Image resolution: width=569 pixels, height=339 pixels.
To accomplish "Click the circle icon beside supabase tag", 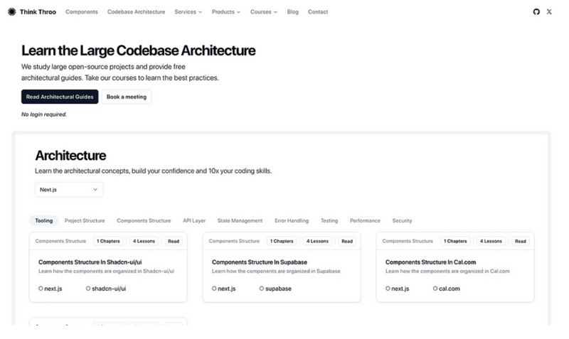I will click(262, 289).
